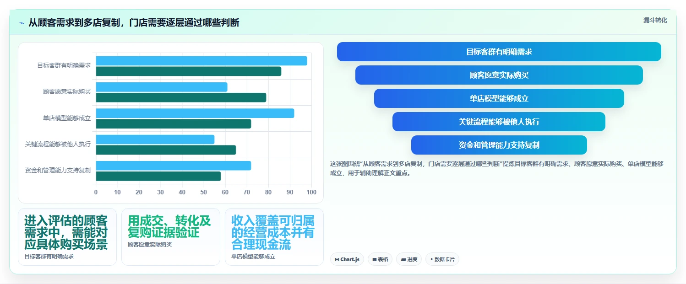The width and height of the screenshot is (686, 284).
Task: Click the 漏斗转化 label in the header
Action: coord(655,20)
